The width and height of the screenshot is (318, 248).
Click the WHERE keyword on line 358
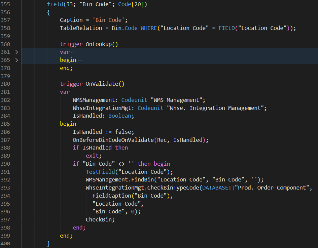click(x=149, y=28)
